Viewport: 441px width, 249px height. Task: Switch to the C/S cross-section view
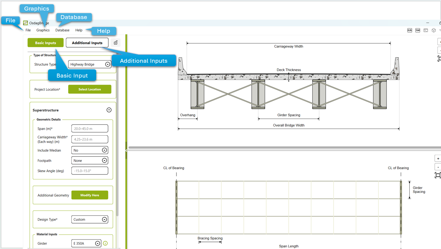pos(410,30)
